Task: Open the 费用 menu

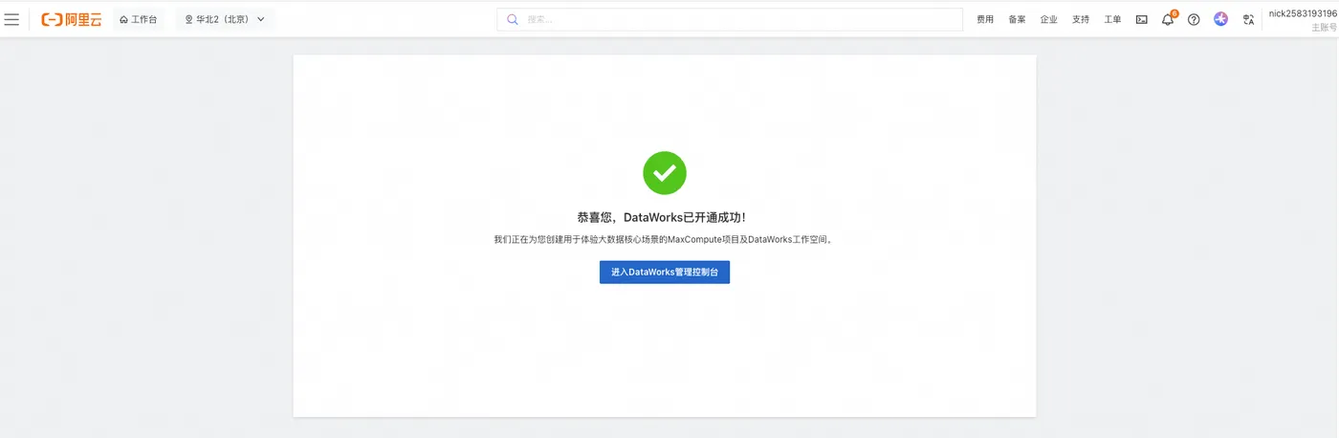Action: (985, 19)
